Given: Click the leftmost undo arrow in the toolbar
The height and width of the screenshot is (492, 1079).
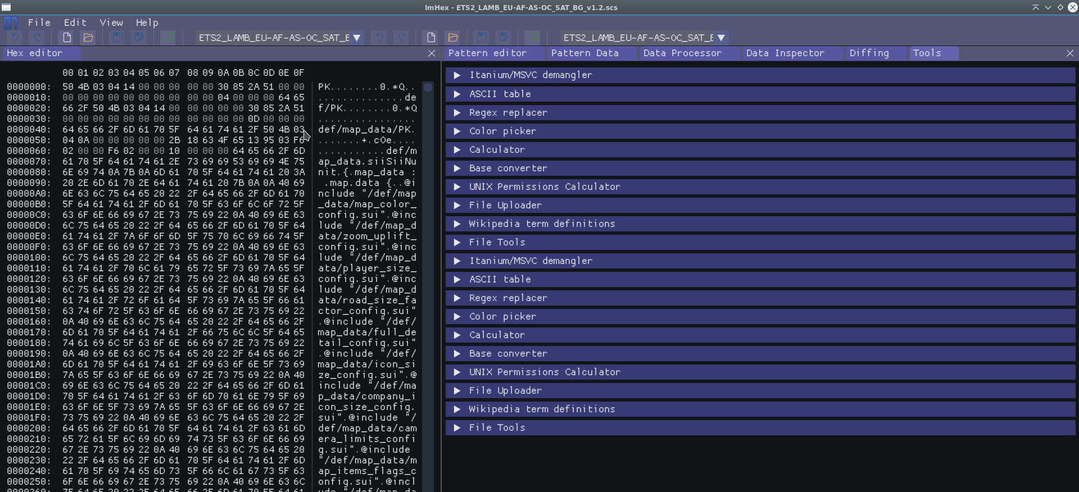Looking at the screenshot, I should pos(15,38).
